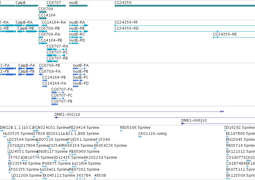Select protein nudE-PC

pyautogui.click(x=78, y=80)
